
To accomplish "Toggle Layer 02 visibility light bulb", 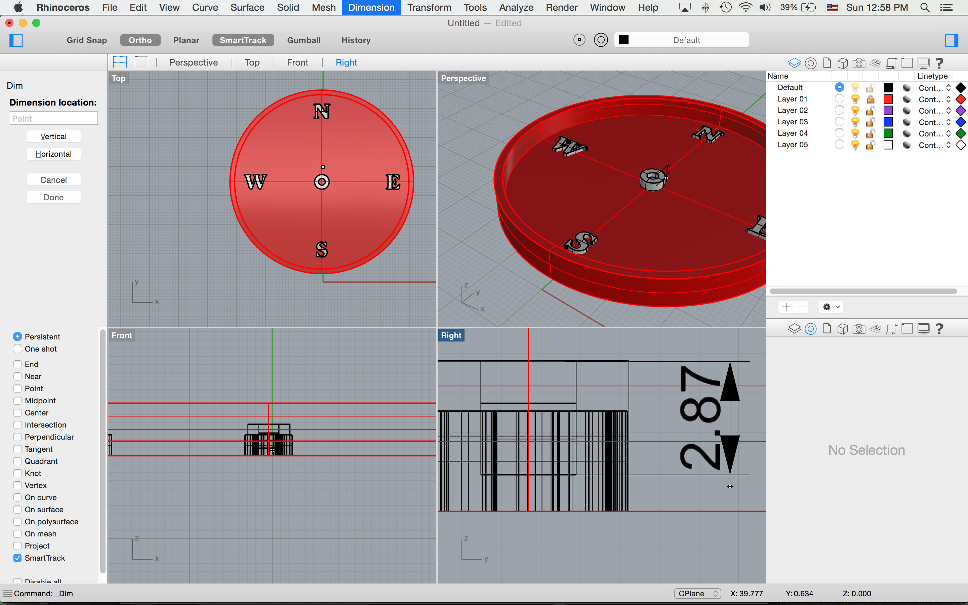I will 855,111.
